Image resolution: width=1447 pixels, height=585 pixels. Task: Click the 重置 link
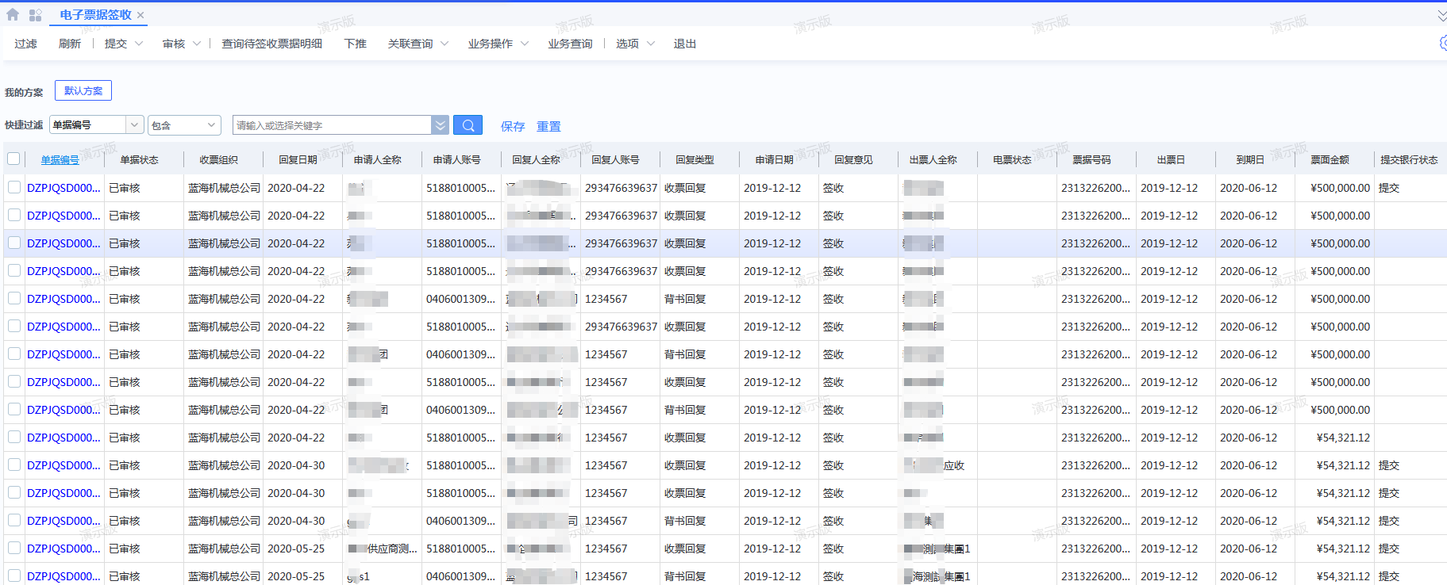[548, 126]
